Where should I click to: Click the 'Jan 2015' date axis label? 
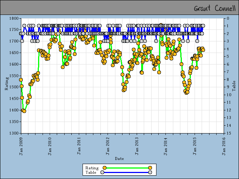pos(195,146)
